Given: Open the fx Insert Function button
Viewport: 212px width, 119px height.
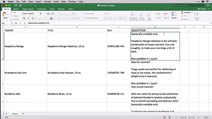Looking at the screenshot, I should coord(25,23).
